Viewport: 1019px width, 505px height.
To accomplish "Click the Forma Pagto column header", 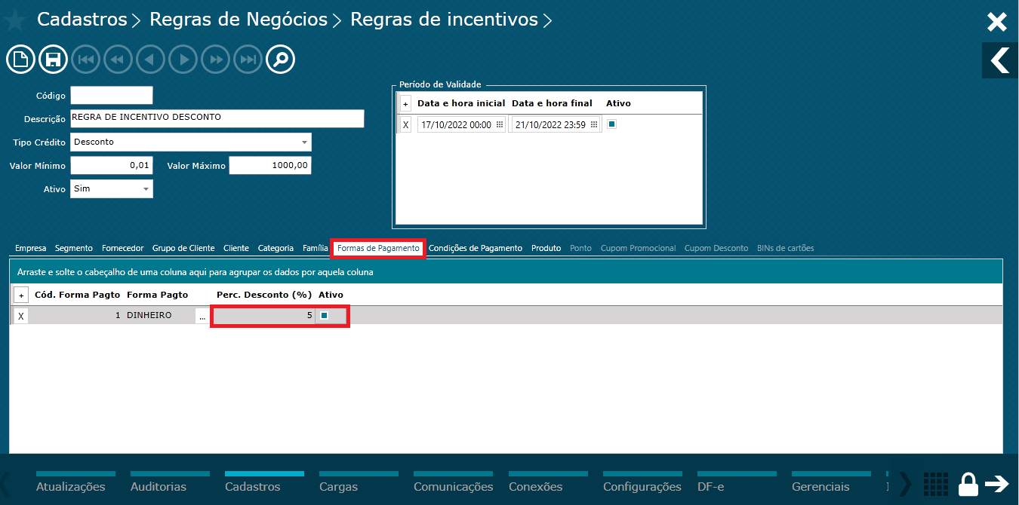I will 157,295.
